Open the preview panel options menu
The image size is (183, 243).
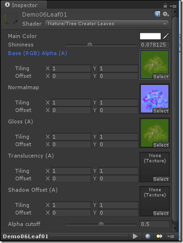[171, 236]
